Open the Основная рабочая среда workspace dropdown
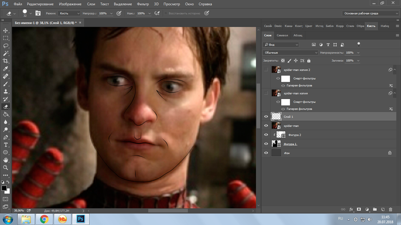 tap(371, 13)
